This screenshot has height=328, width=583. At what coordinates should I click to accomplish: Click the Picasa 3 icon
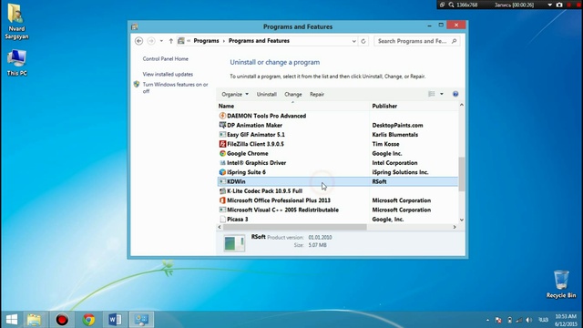(222, 219)
